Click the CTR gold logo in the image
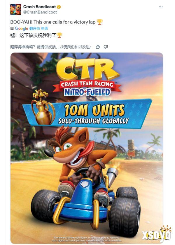 coord(87,69)
